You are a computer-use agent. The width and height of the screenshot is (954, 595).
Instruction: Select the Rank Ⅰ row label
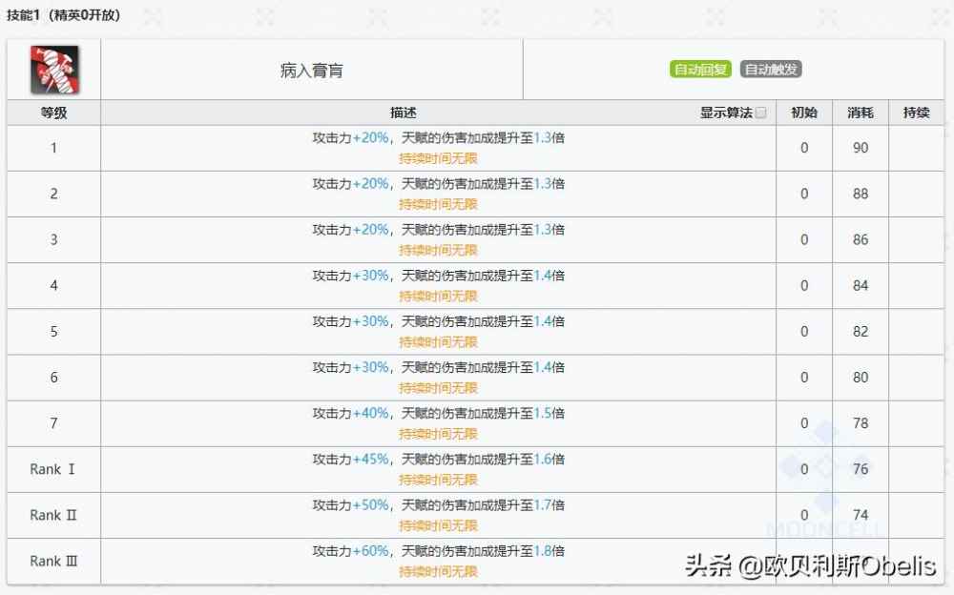[x=53, y=469]
